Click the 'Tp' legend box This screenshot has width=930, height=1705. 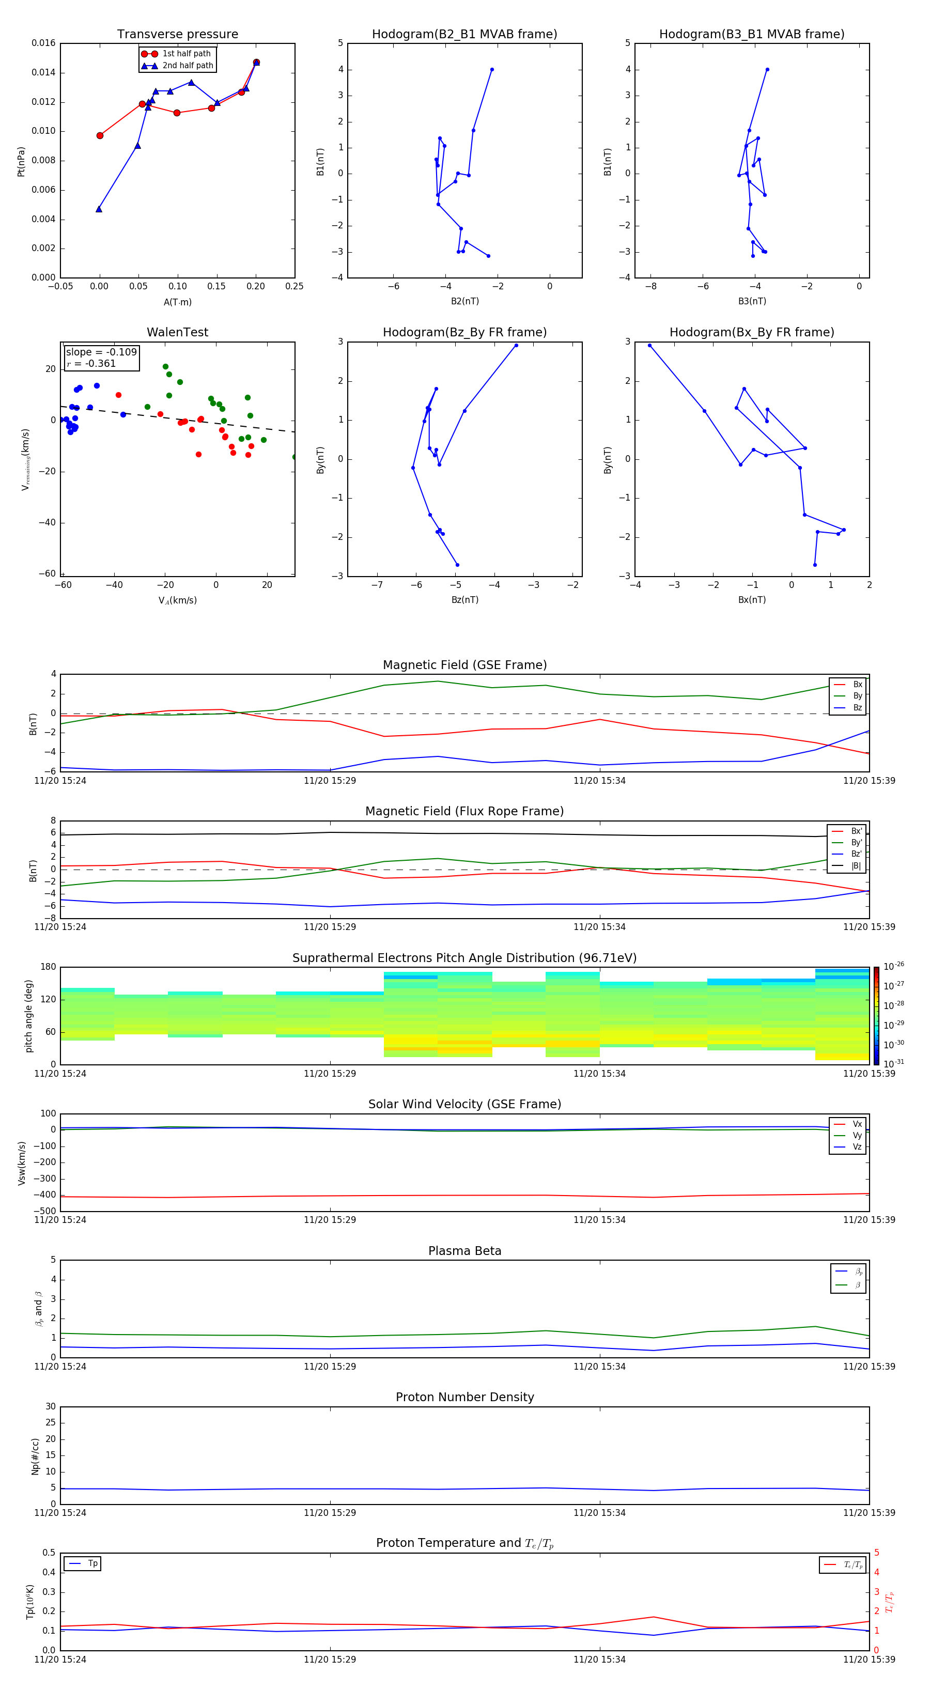(83, 1564)
